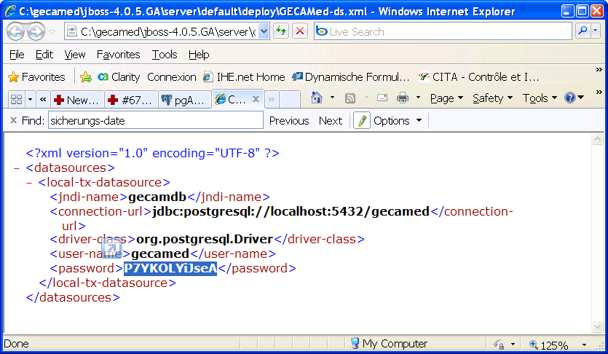Click the Quick Tabs grid icon
Screen dimensions: 608x354
pos(16,99)
